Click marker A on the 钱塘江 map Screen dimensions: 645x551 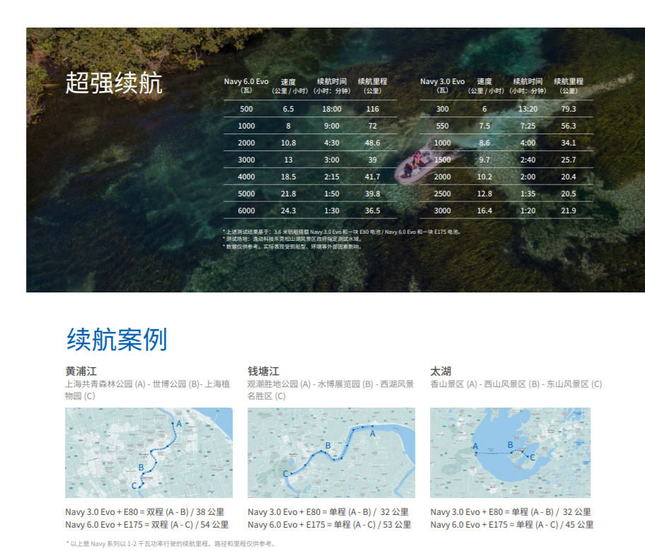point(373,434)
